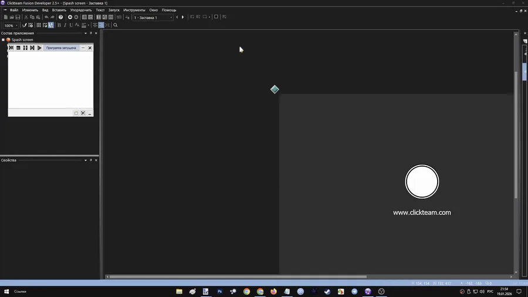The height and width of the screenshot is (297, 528).
Task: Open the Инструменты menu
Action: click(134, 10)
